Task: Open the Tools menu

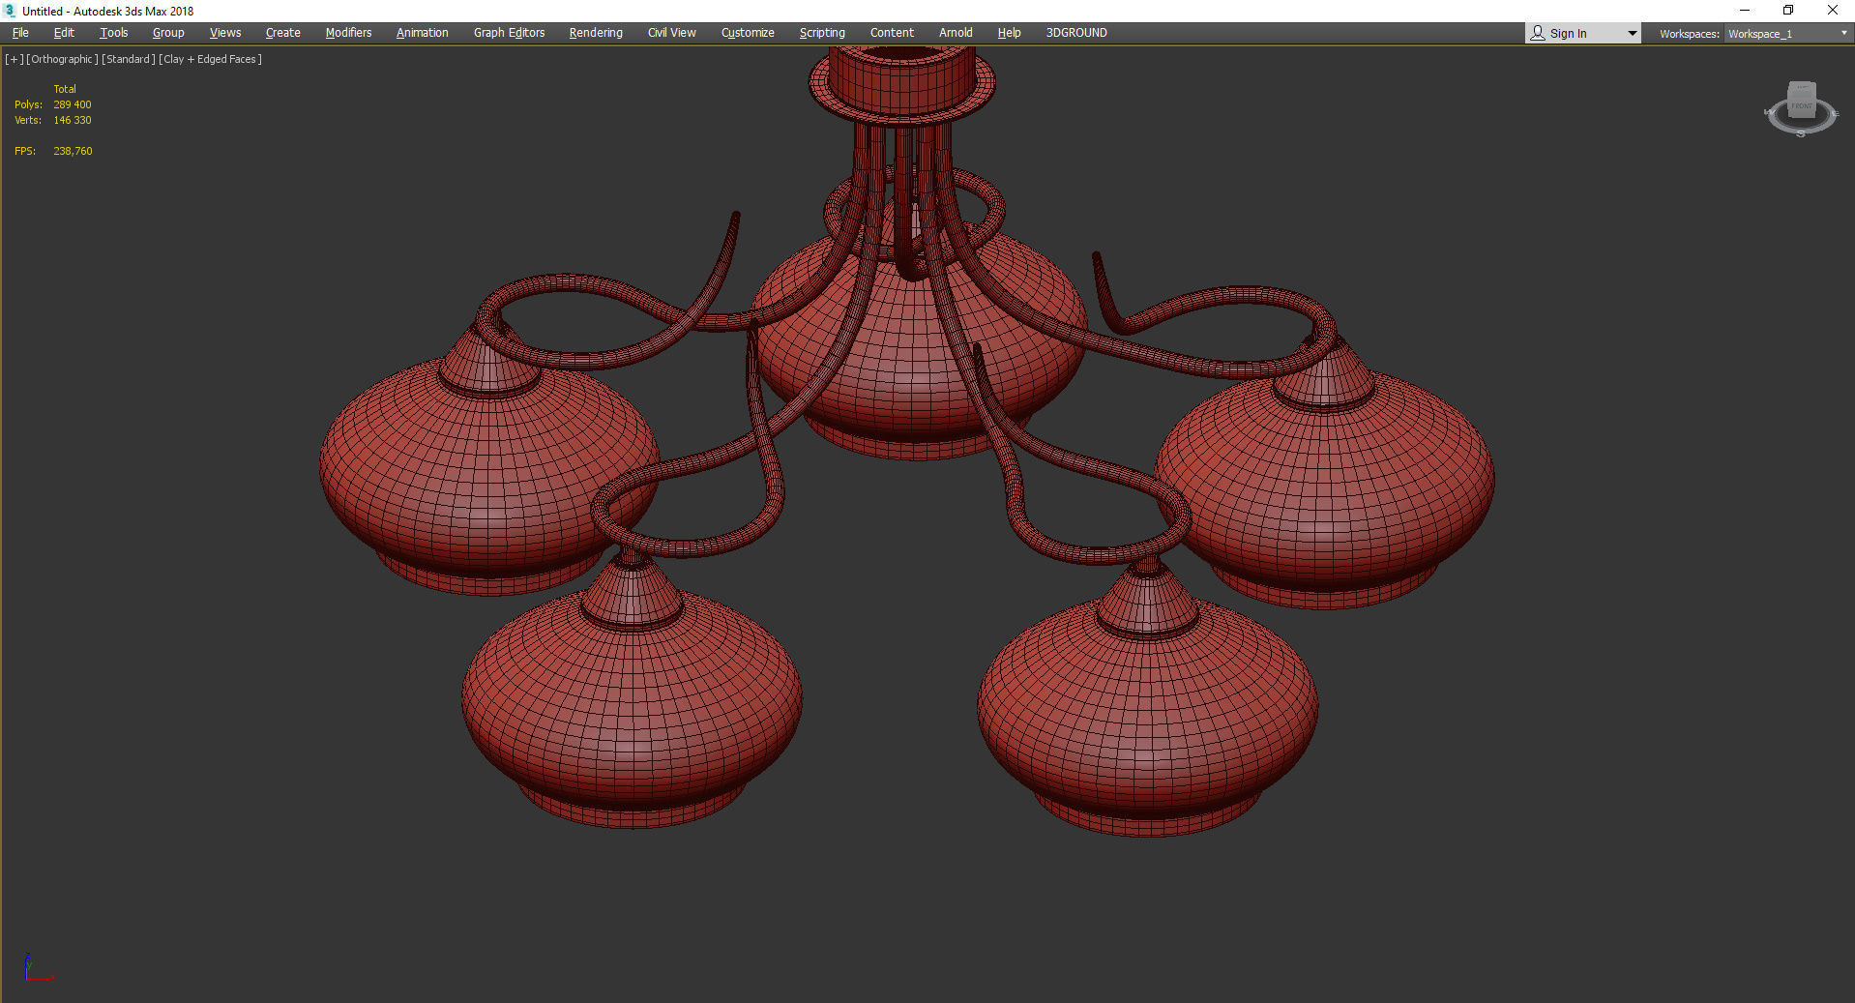Action: point(114,33)
